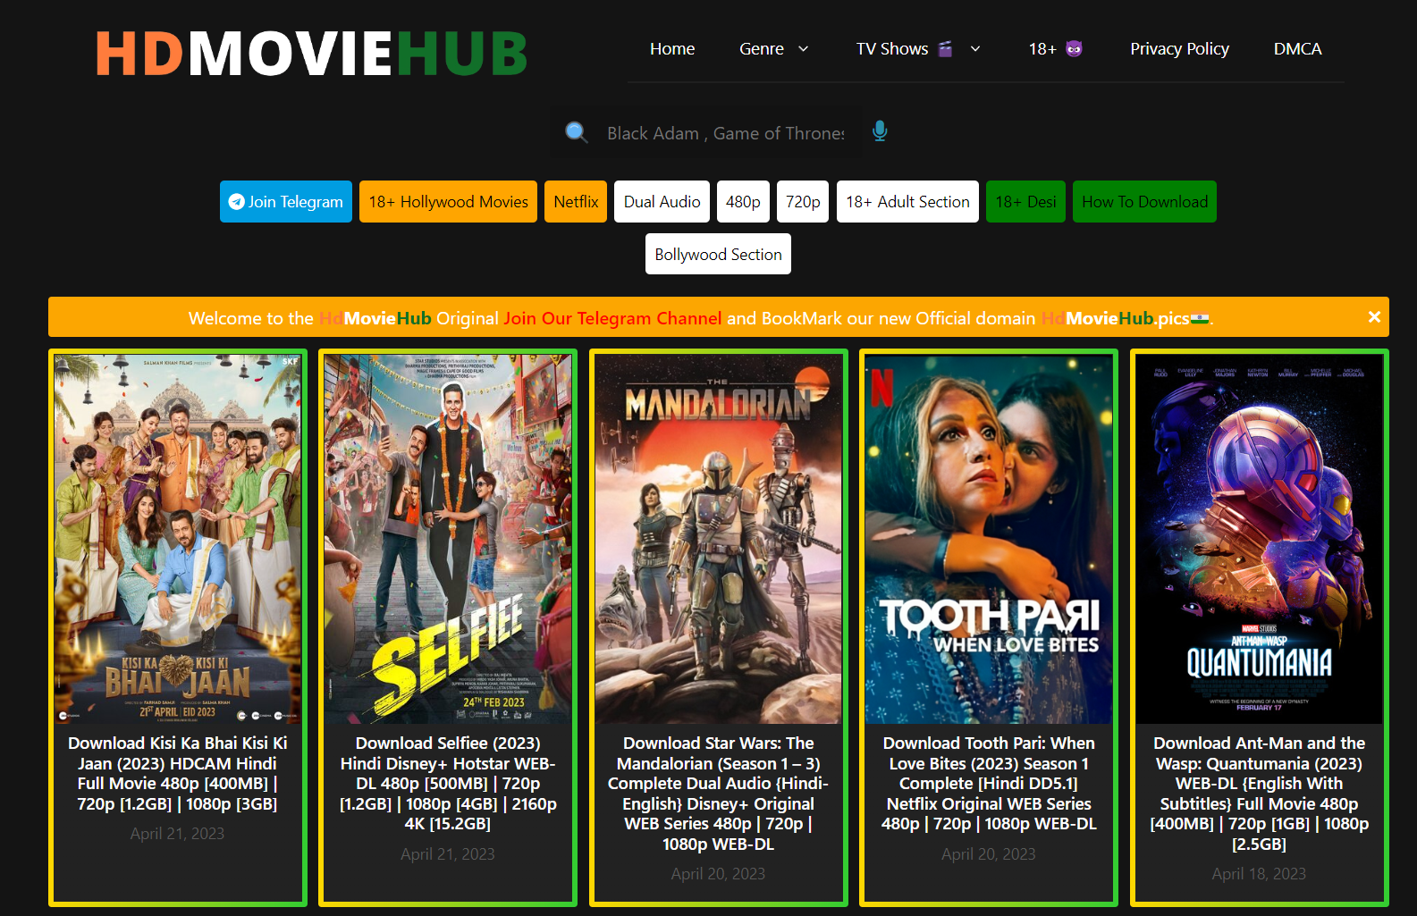Click the April 18, 2023 date under Ant-Man

coord(1259,874)
